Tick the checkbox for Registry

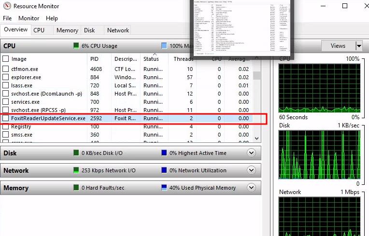(x=6, y=126)
